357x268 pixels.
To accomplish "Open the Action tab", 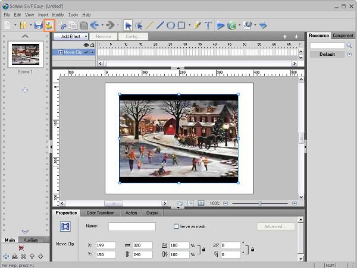I will point(131,213).
